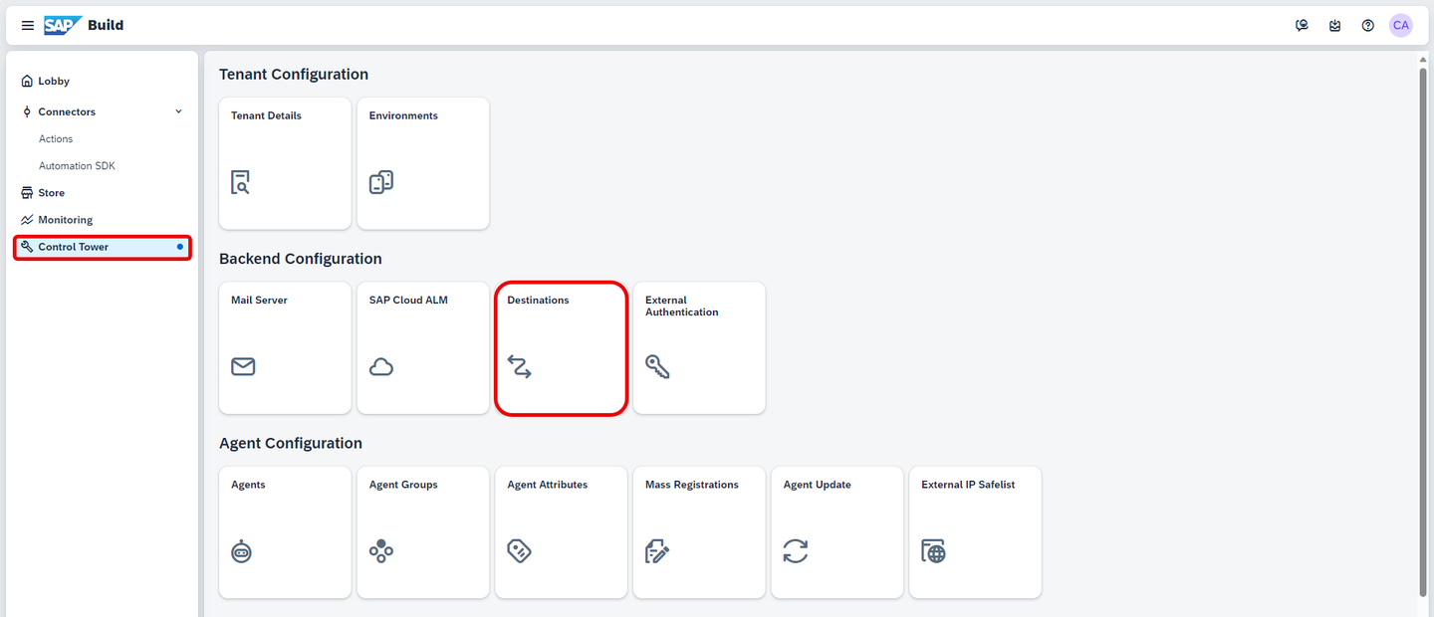1434x617 pixels.
Task: Click the Connectors sidebar icon
Action: tap(27, 112)
